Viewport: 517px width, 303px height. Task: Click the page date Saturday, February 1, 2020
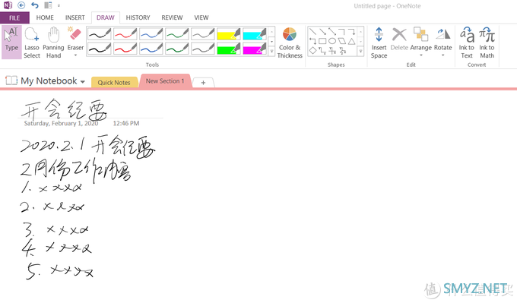click(x=61, y=124)
